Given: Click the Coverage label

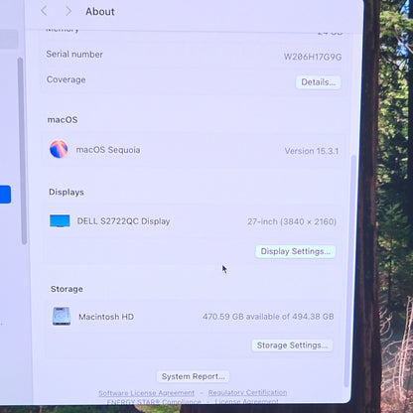Looking at the screenshot, I should [x=67, y=79].
